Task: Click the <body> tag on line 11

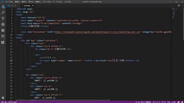Action: [x=19, y=37]
